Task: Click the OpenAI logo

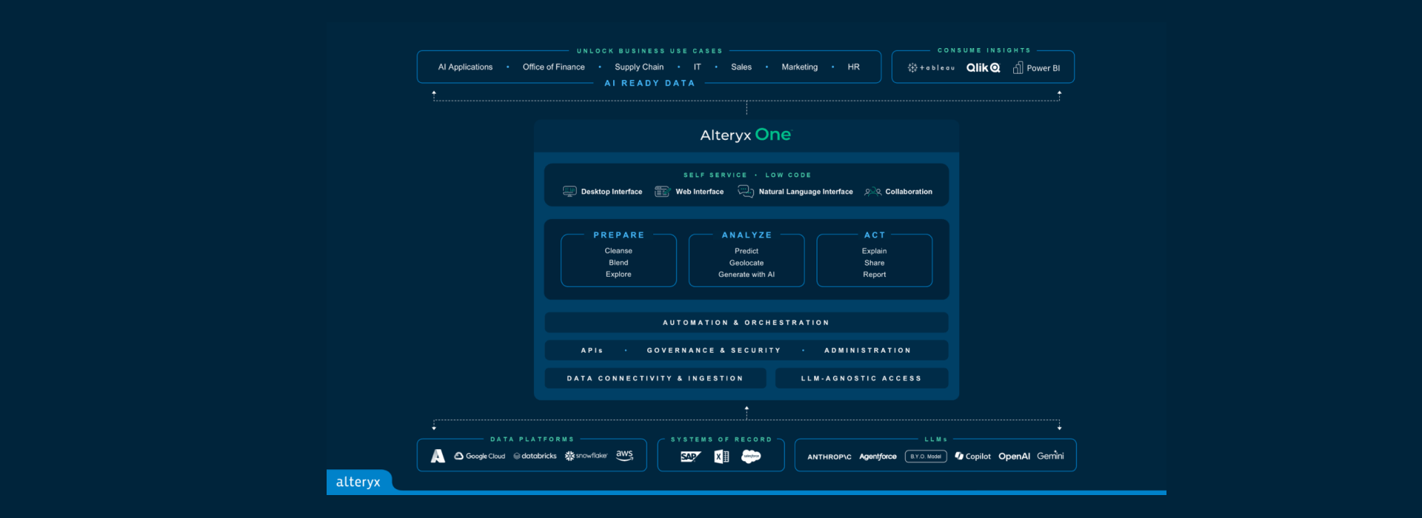Action: coord(1014,457)
